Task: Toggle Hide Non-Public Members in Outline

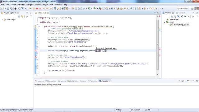Action: pyautogui.click(x=185, y=16)
